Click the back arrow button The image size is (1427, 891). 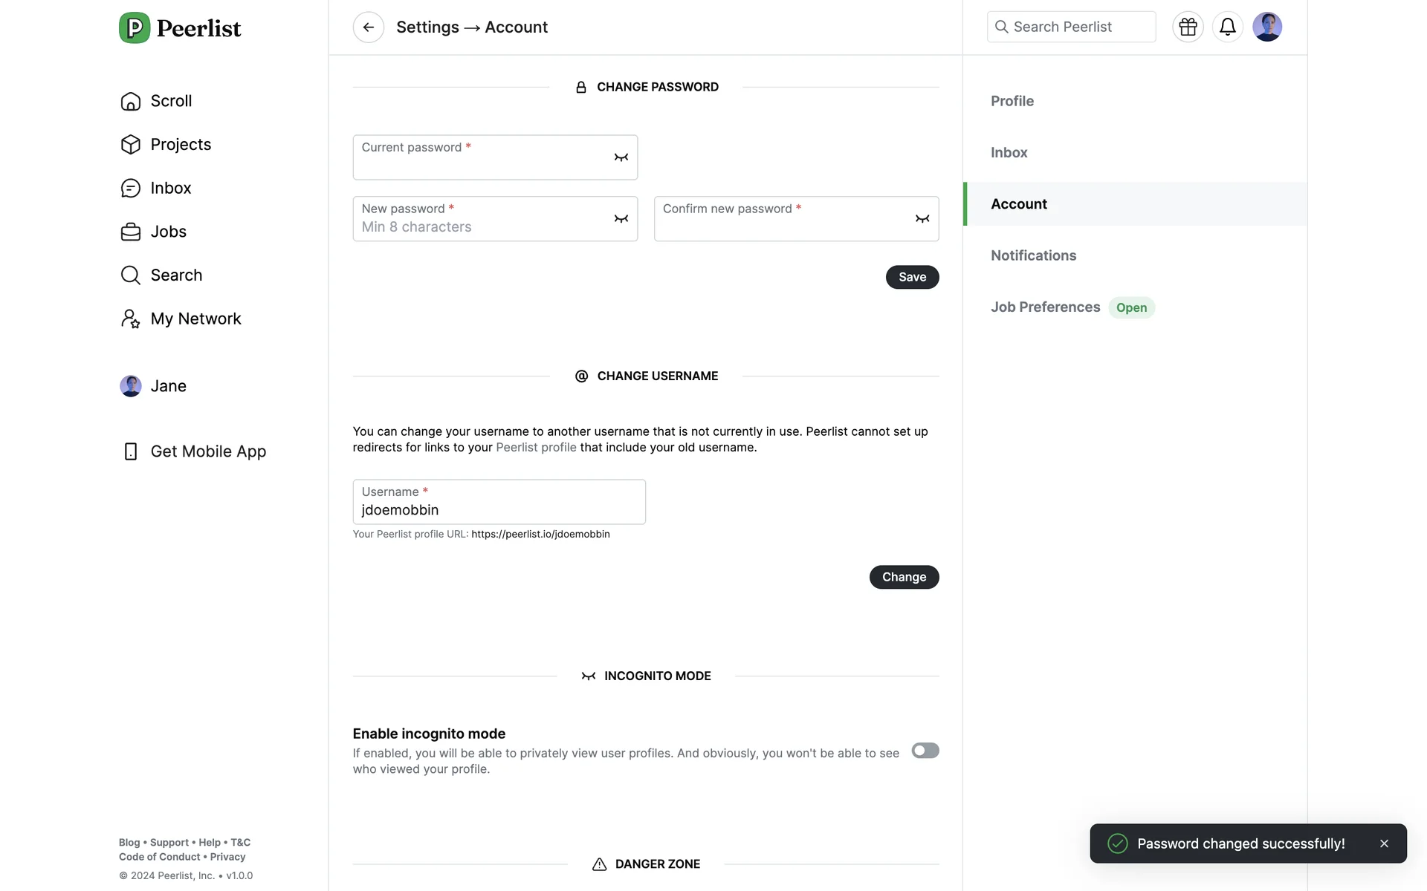368,27
